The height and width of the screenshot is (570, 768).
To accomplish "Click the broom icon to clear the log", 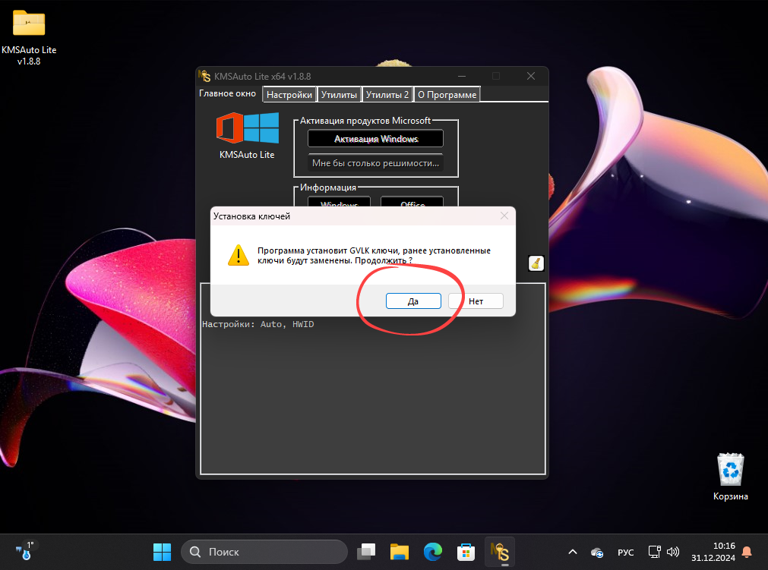I will (536, 263).
